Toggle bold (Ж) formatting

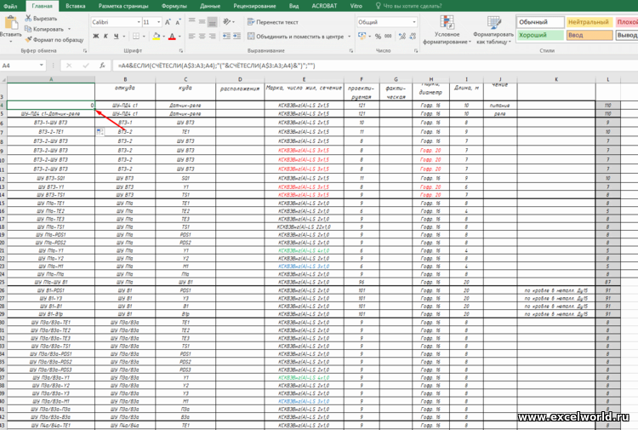pyautogui.click(x=96, y=37)
